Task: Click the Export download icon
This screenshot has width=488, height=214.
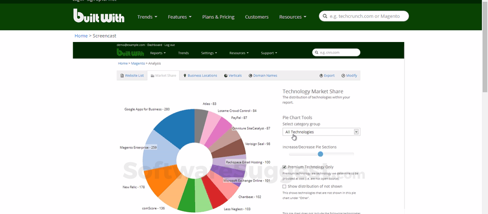Action: tap(321, 76)
